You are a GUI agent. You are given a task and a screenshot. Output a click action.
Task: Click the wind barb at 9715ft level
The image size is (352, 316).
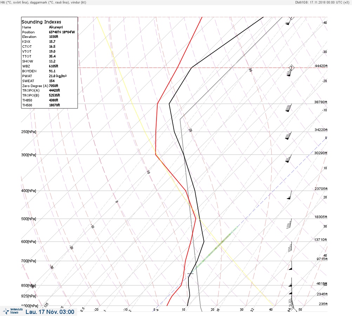pyautogui.click(x=290, y=265)
